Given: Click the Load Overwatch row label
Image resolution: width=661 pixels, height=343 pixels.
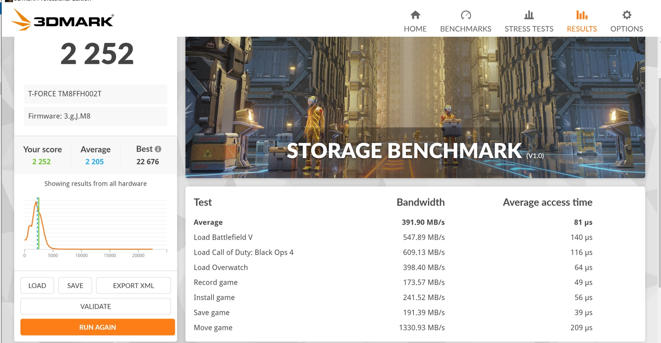Looking at the screenshot, I should tap(221, 267).
